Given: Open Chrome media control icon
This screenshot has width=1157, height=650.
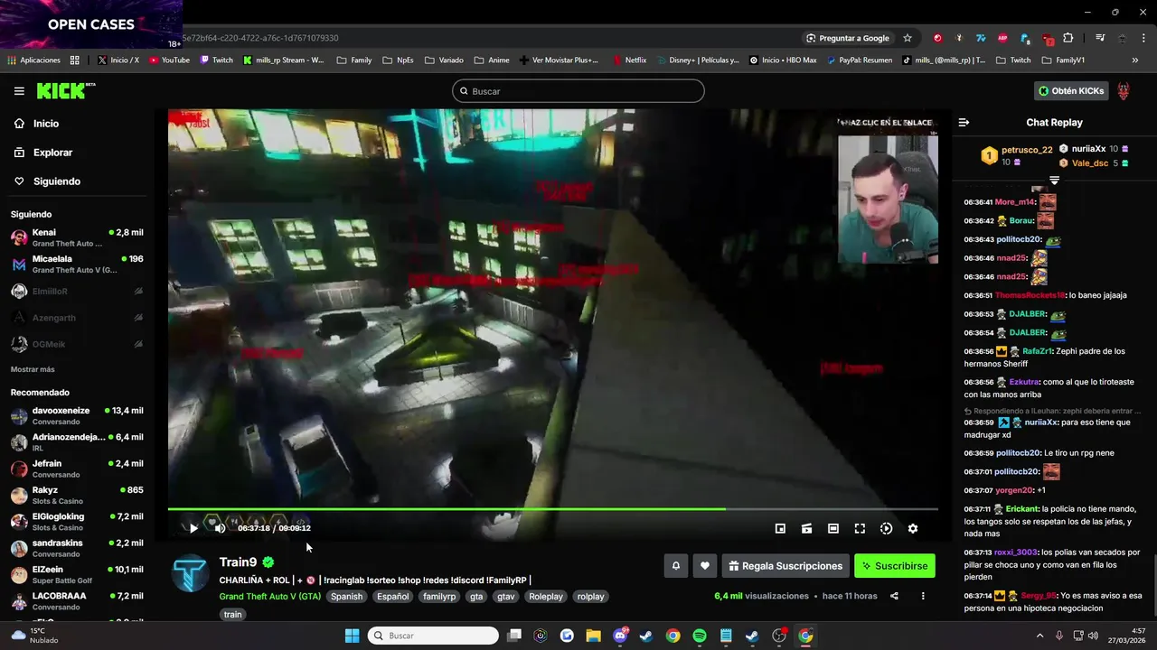Looking at the screenshot, I should click(1100, 38).
